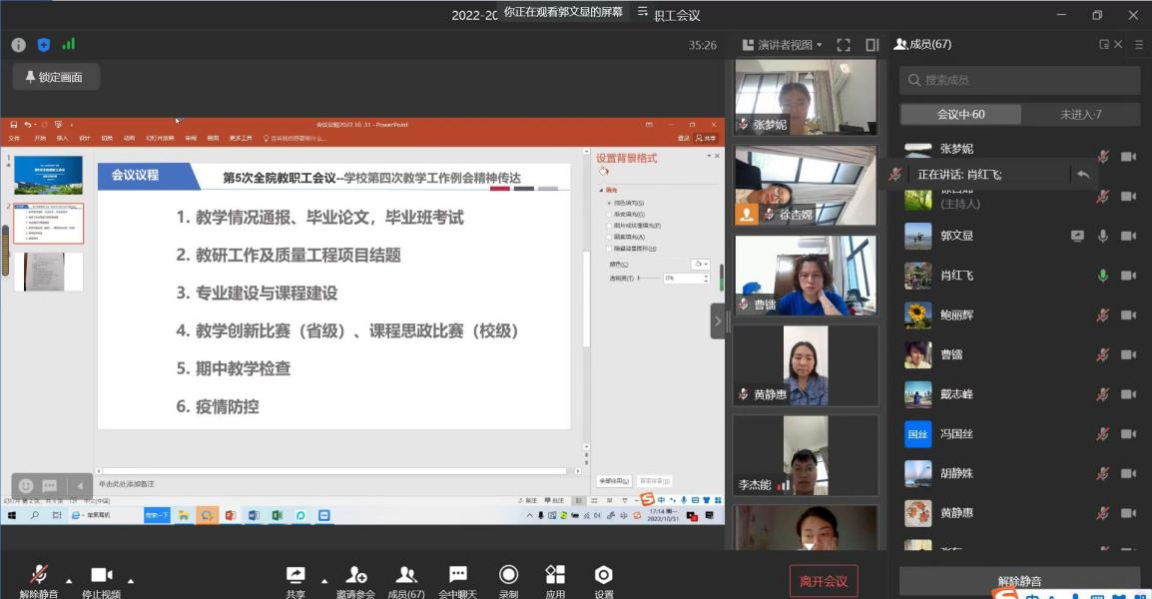
Task: Open the in-meeting chat icon
Action: point(458,575)
